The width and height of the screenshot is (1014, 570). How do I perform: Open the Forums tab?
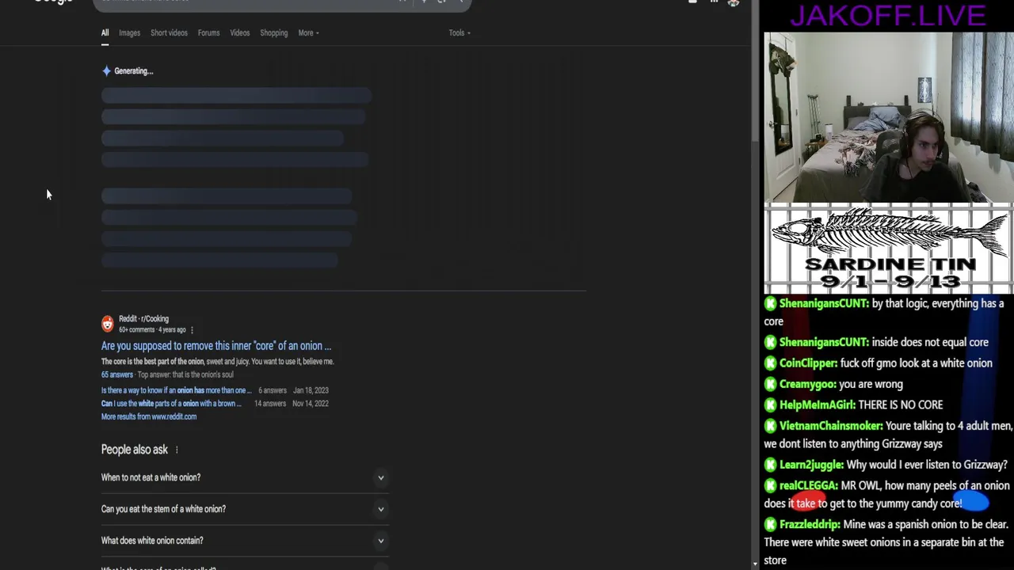[x=208, y=32]
